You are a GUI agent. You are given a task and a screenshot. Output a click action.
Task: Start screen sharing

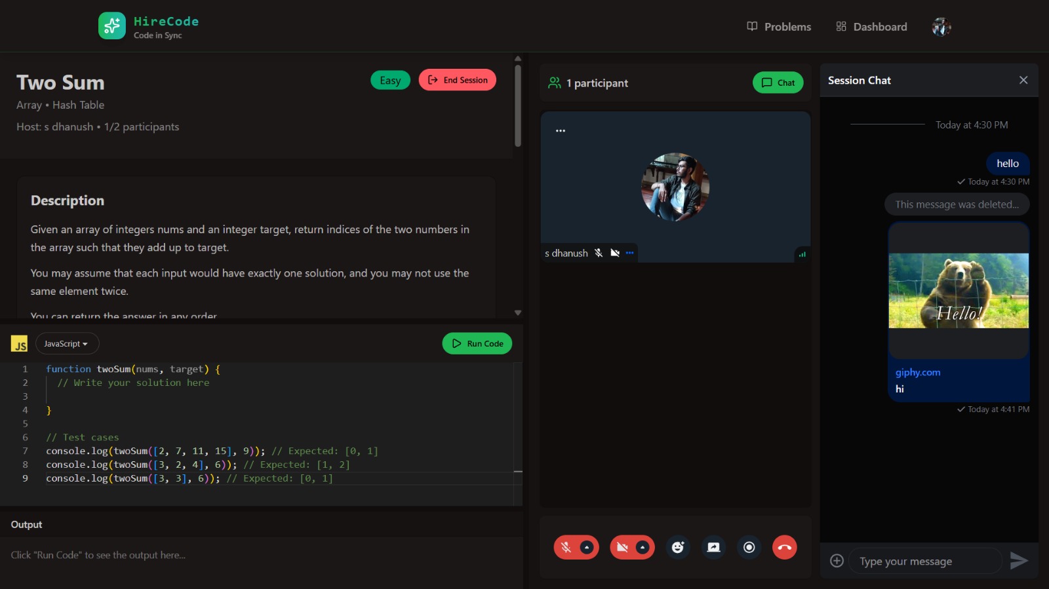click(713, 547)
